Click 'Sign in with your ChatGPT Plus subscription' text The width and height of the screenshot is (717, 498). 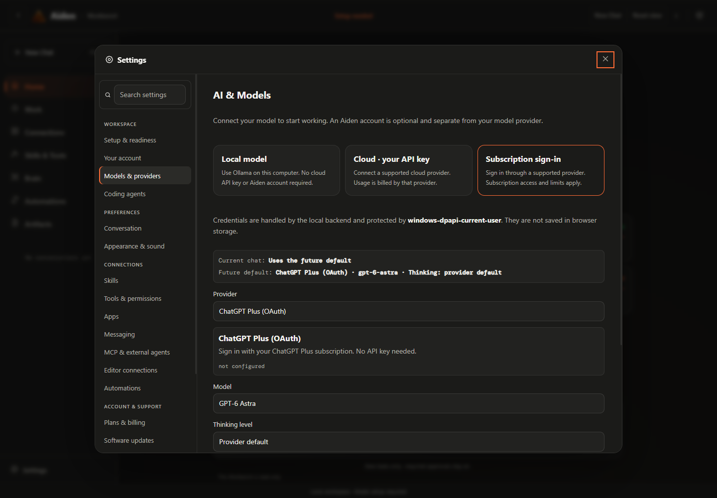click(x=318, y=352)
